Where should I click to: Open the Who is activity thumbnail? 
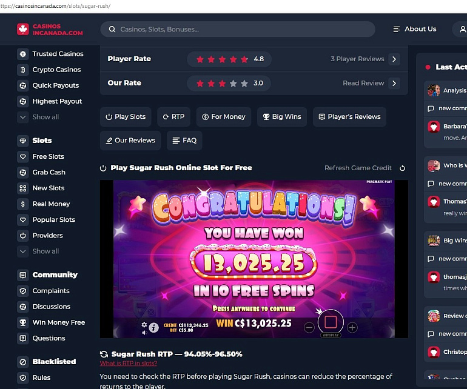click(434, 166)
